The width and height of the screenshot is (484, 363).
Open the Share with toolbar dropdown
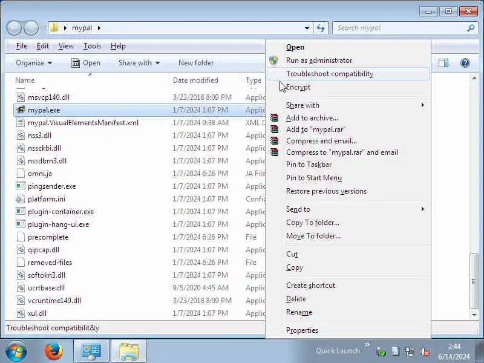[139, 63]
